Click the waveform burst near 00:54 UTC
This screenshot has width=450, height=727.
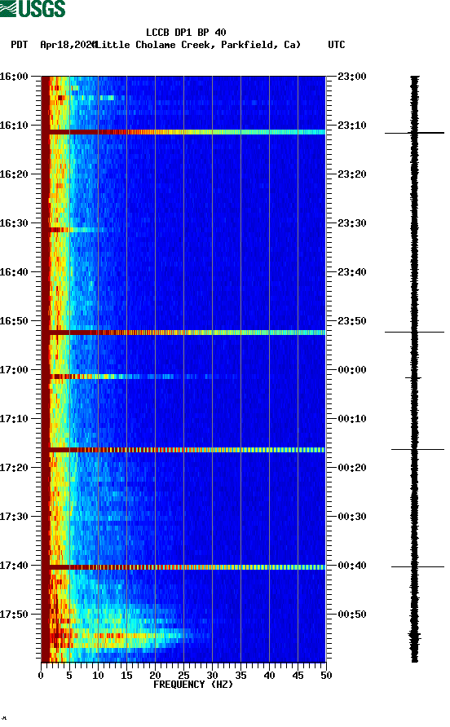tap(414, 636)
